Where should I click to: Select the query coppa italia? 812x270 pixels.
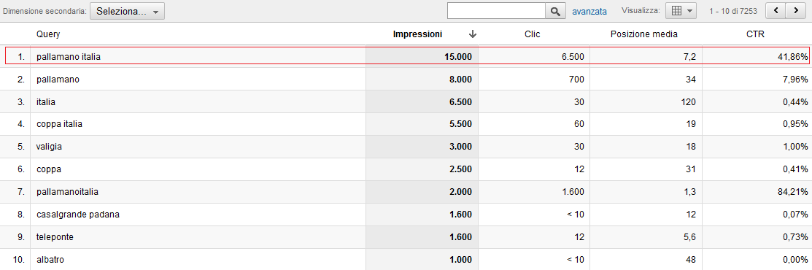point(60,124)
